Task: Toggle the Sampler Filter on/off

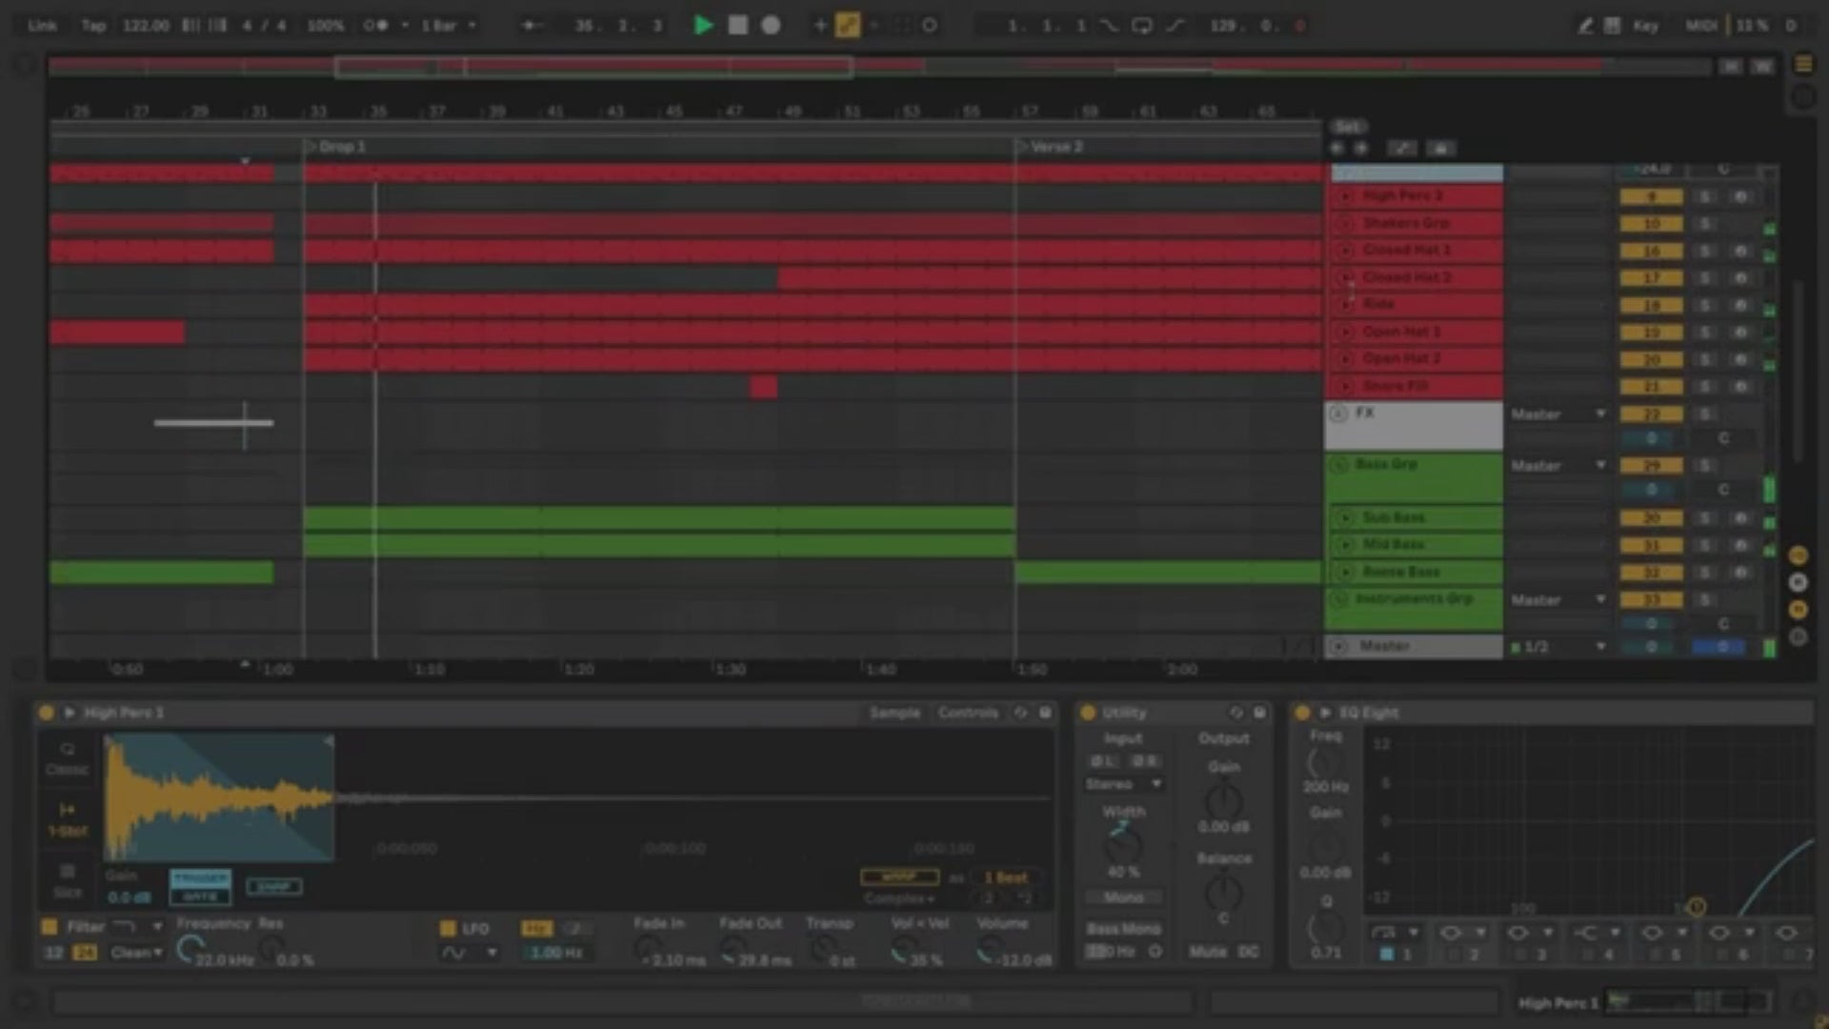Action: 50,926
